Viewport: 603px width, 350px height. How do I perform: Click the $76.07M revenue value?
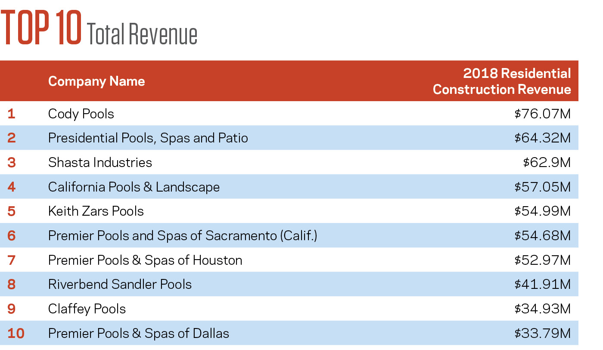tap(542, 114)
